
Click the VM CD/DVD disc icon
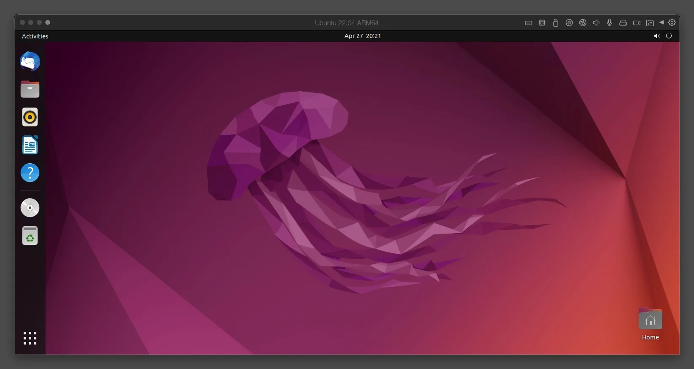pos(569,23)
